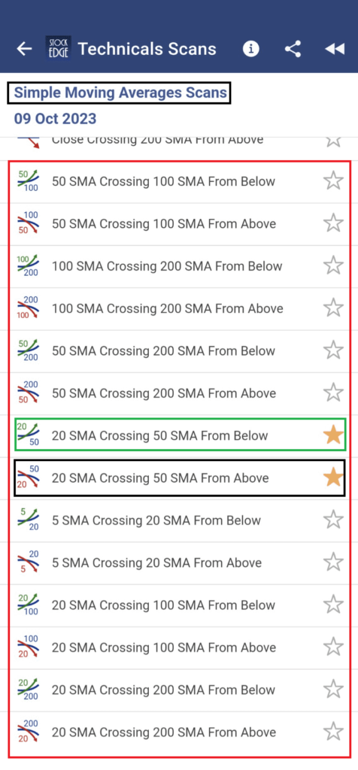
Task: Tap the 200/100 bearish crossover icon
Action: pos(29,308)
